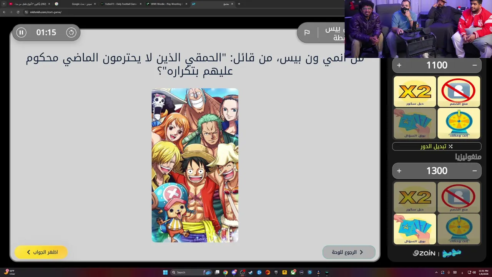
Task: Open Epic Games Launcher from taskbar
Action: pos(276,272)
